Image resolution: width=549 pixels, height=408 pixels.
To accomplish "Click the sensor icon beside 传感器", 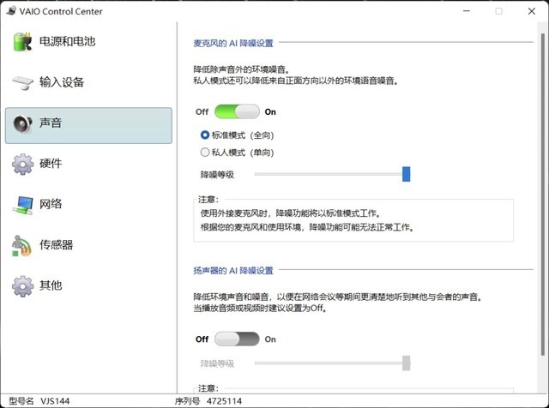I will point(21,246).
